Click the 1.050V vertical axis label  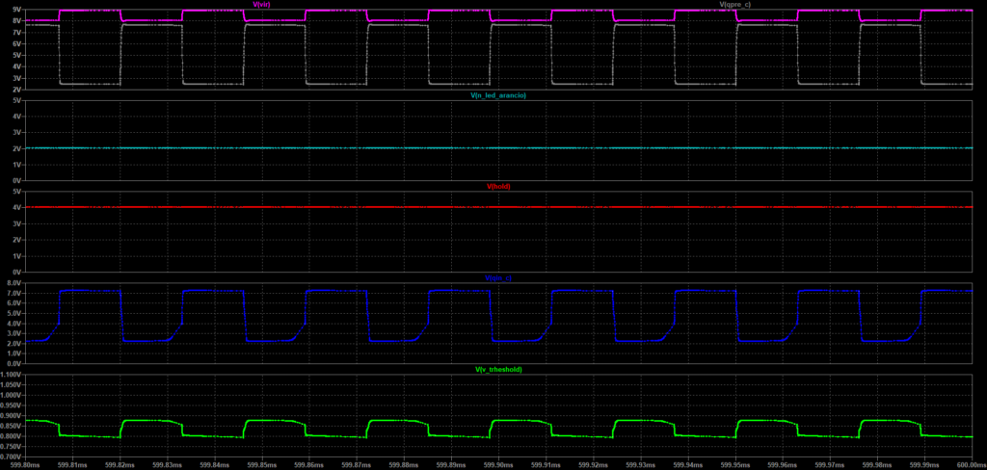[12, 384]
